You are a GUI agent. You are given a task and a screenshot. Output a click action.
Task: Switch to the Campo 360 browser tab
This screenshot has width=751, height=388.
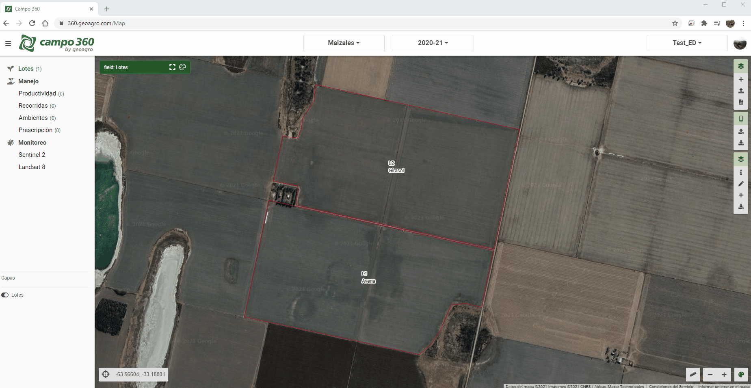(x=50, y=9)
